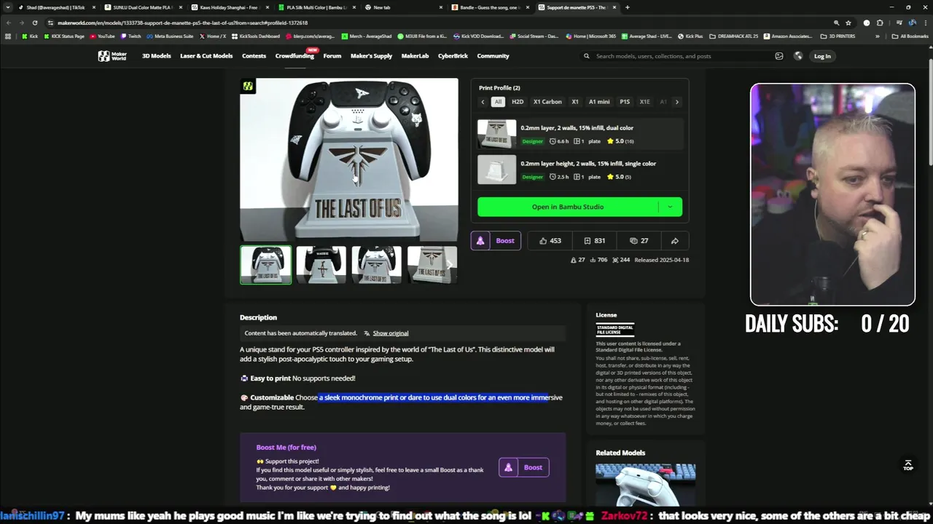Screen dimensions: 933x524
Task: Select the All printer filter
Action: tap(498, 102)
